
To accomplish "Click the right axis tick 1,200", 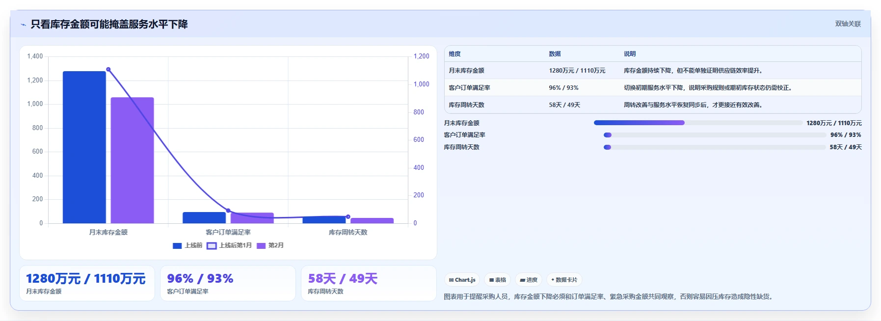I will coord(421,56).
